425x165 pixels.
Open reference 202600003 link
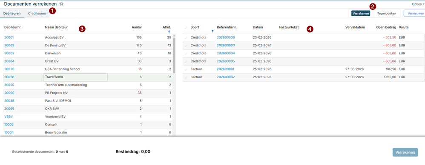click(226, 46)
